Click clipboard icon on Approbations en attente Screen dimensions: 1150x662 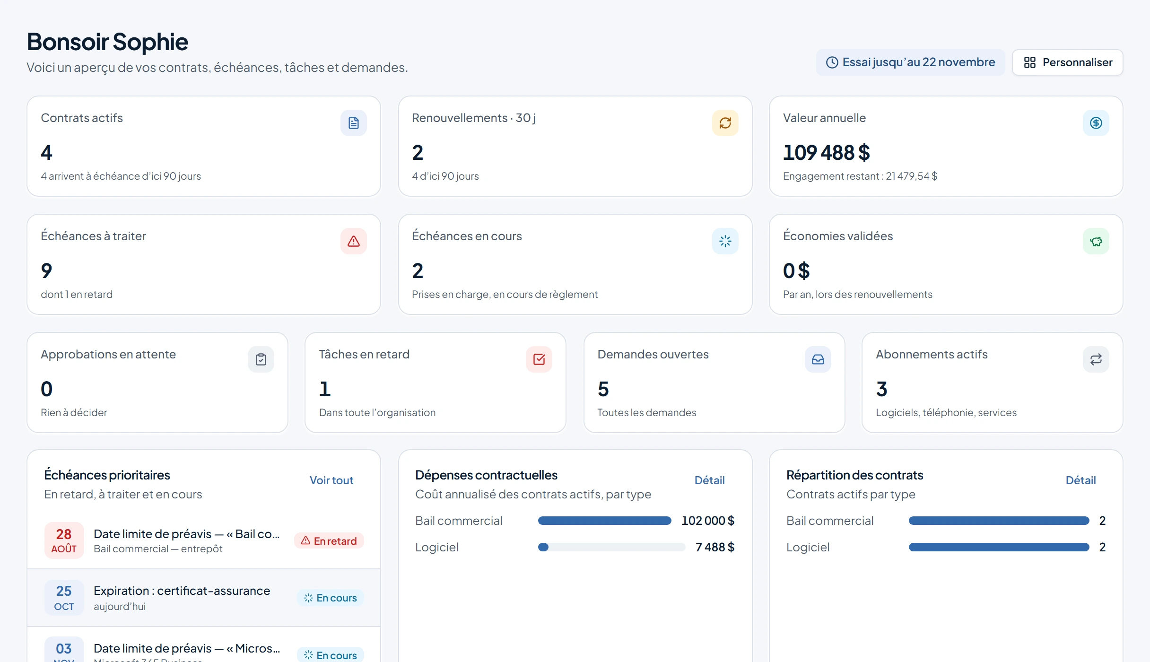pos(261,359)
